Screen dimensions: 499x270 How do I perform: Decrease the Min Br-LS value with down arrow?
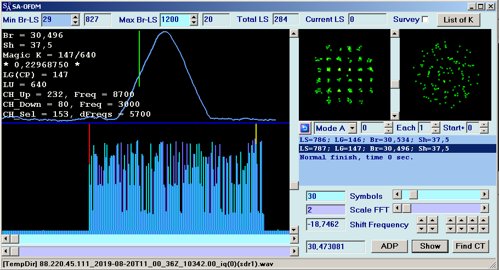[x=76, y=22]
